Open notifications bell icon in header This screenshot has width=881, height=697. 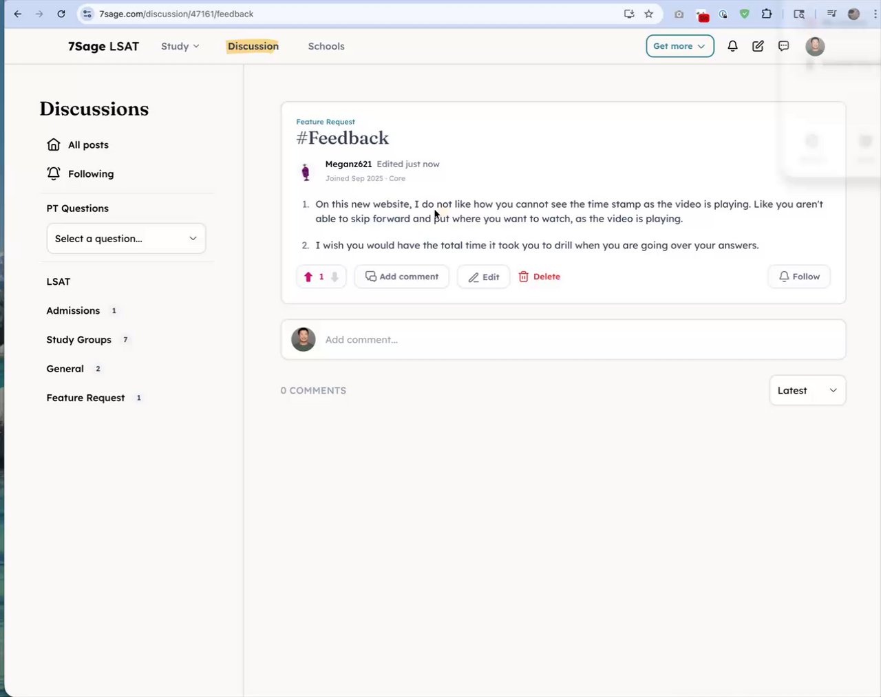[732, 46]
